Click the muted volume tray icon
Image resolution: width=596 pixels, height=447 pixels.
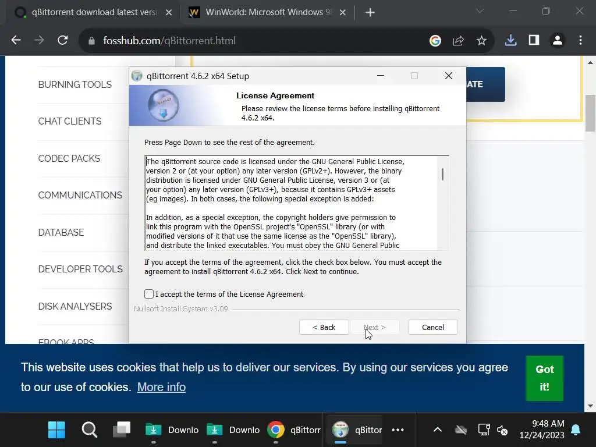[502, 430]
